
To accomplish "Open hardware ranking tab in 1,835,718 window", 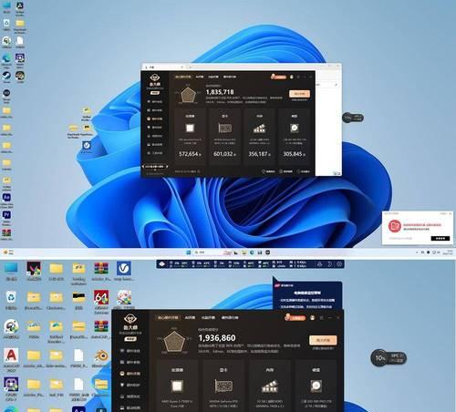I will coord(230,77).
